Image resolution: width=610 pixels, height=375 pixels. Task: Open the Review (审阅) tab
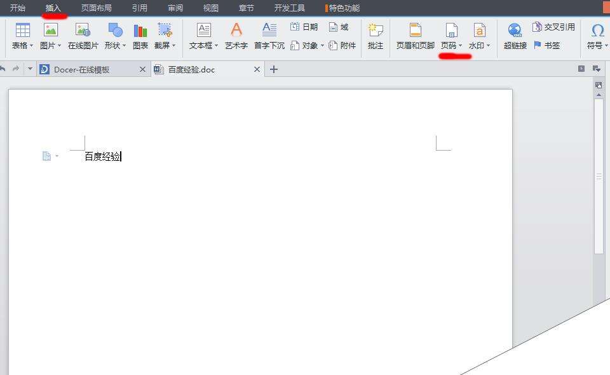click(x=175, y=8)
